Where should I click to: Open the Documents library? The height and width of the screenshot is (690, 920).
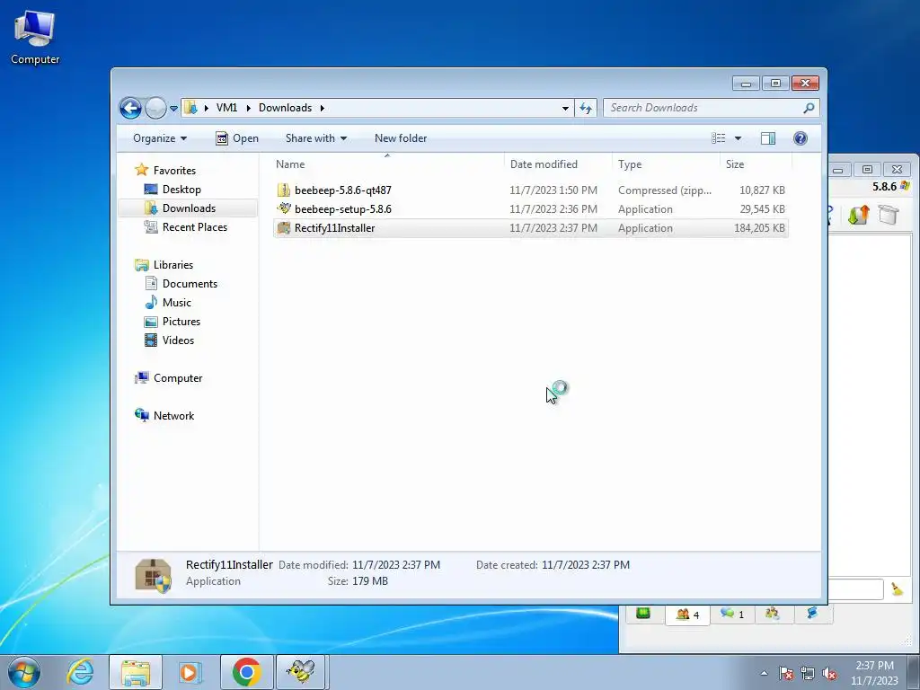coord(190,283)
